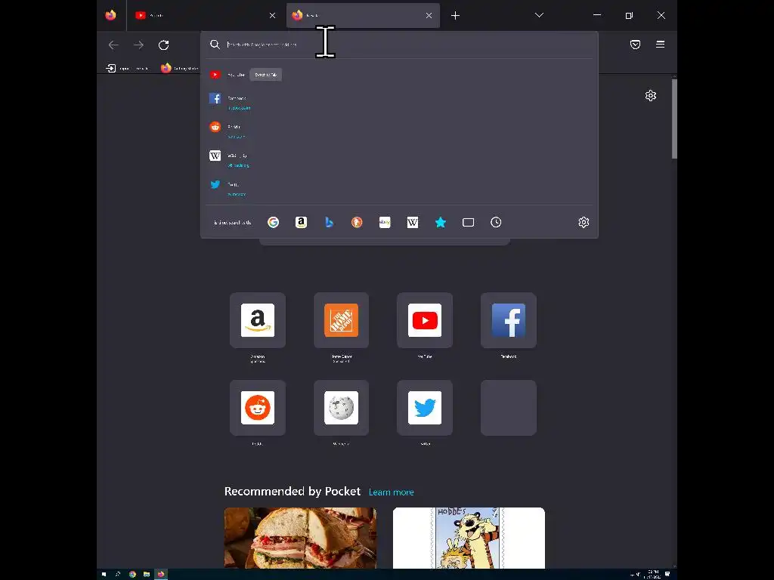Click the Switch to Tab button

coord(265,75)
